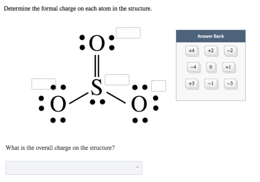
Task: Select the +2 answer tile
Action: (211, 51)
